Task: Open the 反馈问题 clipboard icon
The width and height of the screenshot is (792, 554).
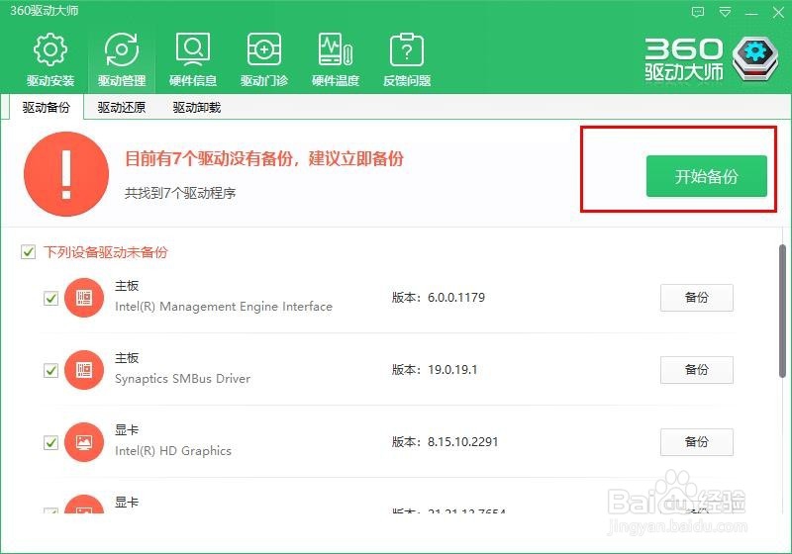Action: (x=407, y=49)
